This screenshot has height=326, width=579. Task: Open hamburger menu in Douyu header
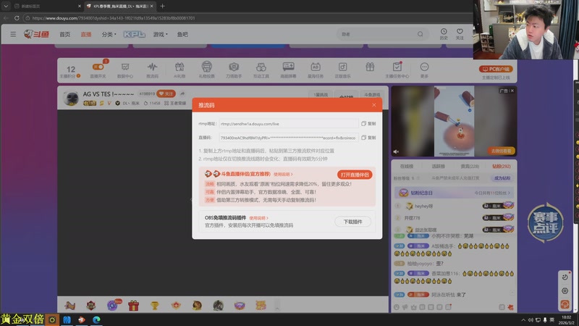point(13,34)
